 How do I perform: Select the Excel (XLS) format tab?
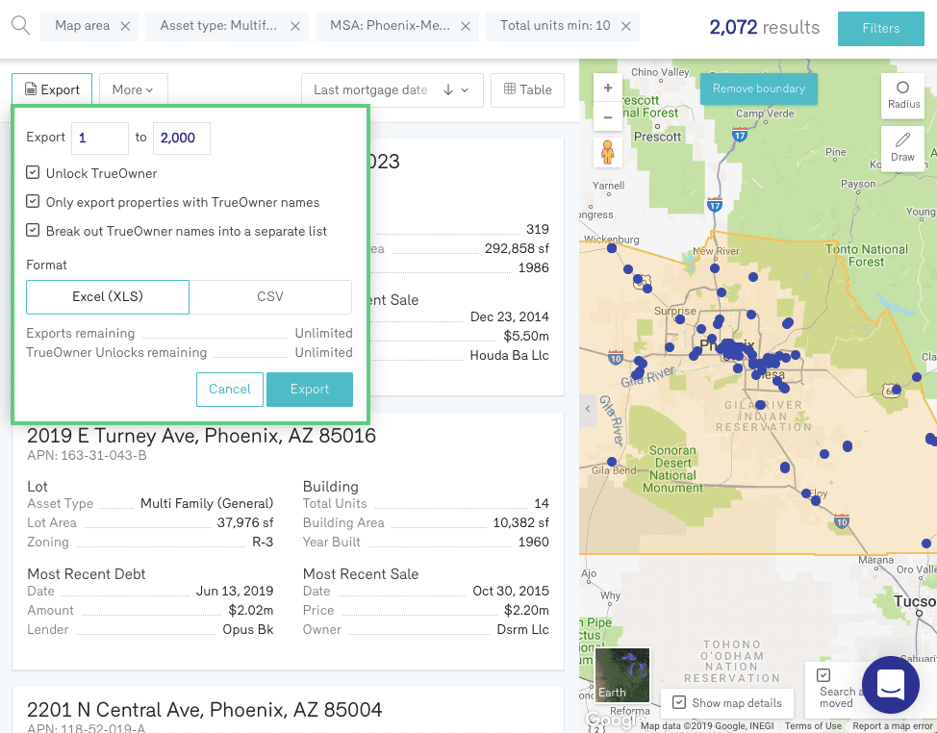coord(108,297)
